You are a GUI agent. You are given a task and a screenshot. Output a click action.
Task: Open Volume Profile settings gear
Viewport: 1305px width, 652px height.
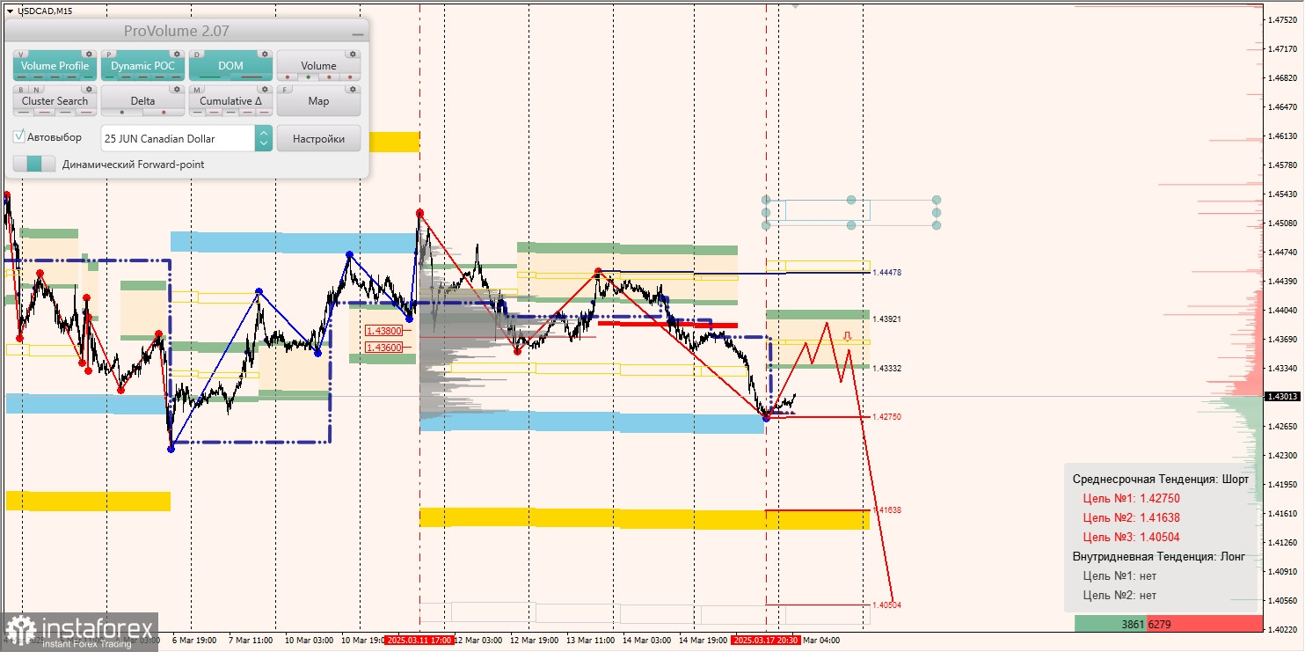coord(89,54)
